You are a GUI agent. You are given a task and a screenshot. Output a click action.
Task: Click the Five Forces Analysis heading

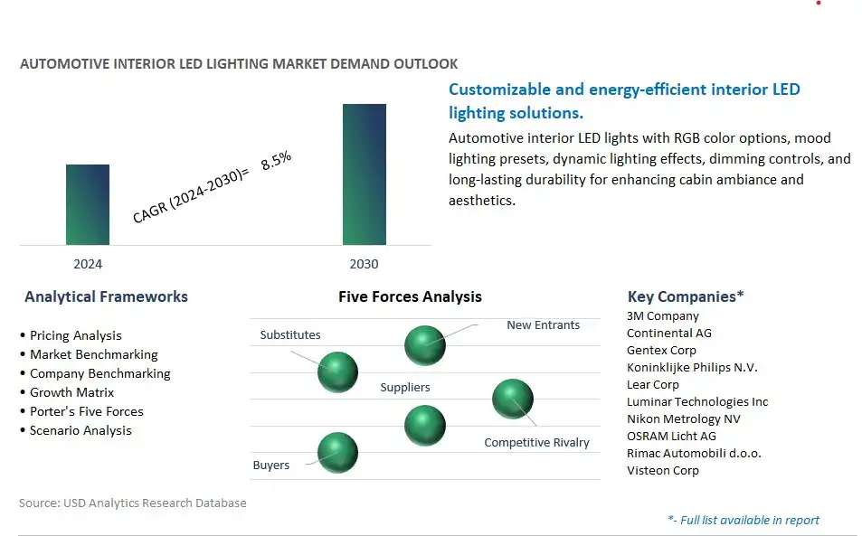[x=410, y=297]
